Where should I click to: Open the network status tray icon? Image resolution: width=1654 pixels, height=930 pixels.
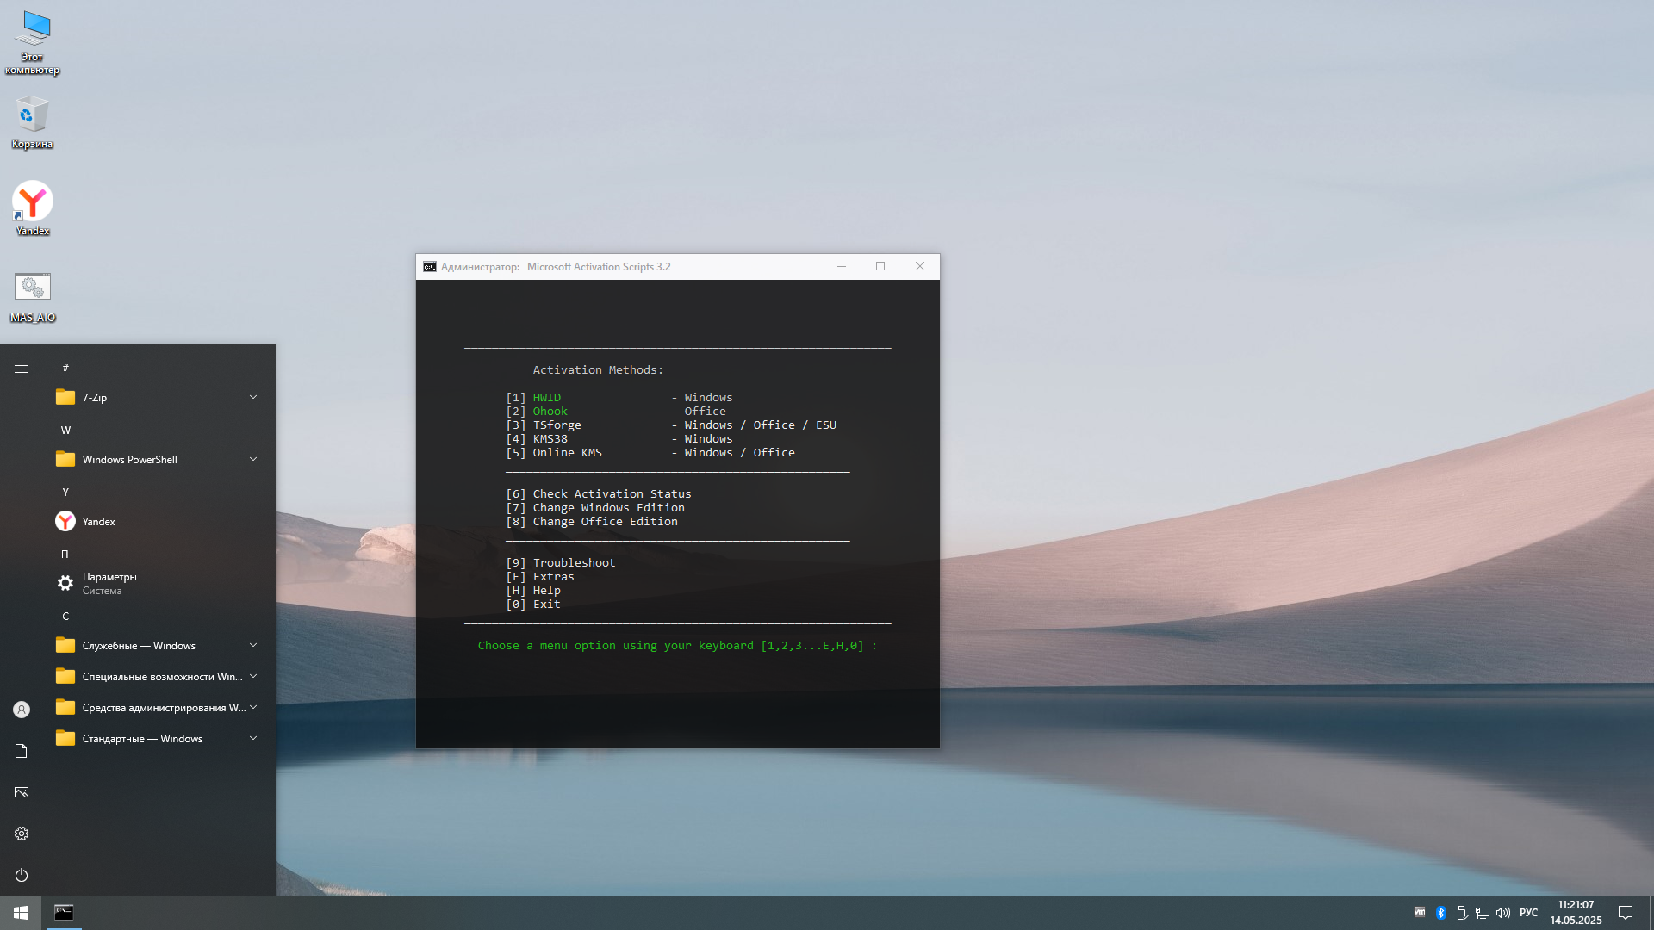pos(1483,912)
